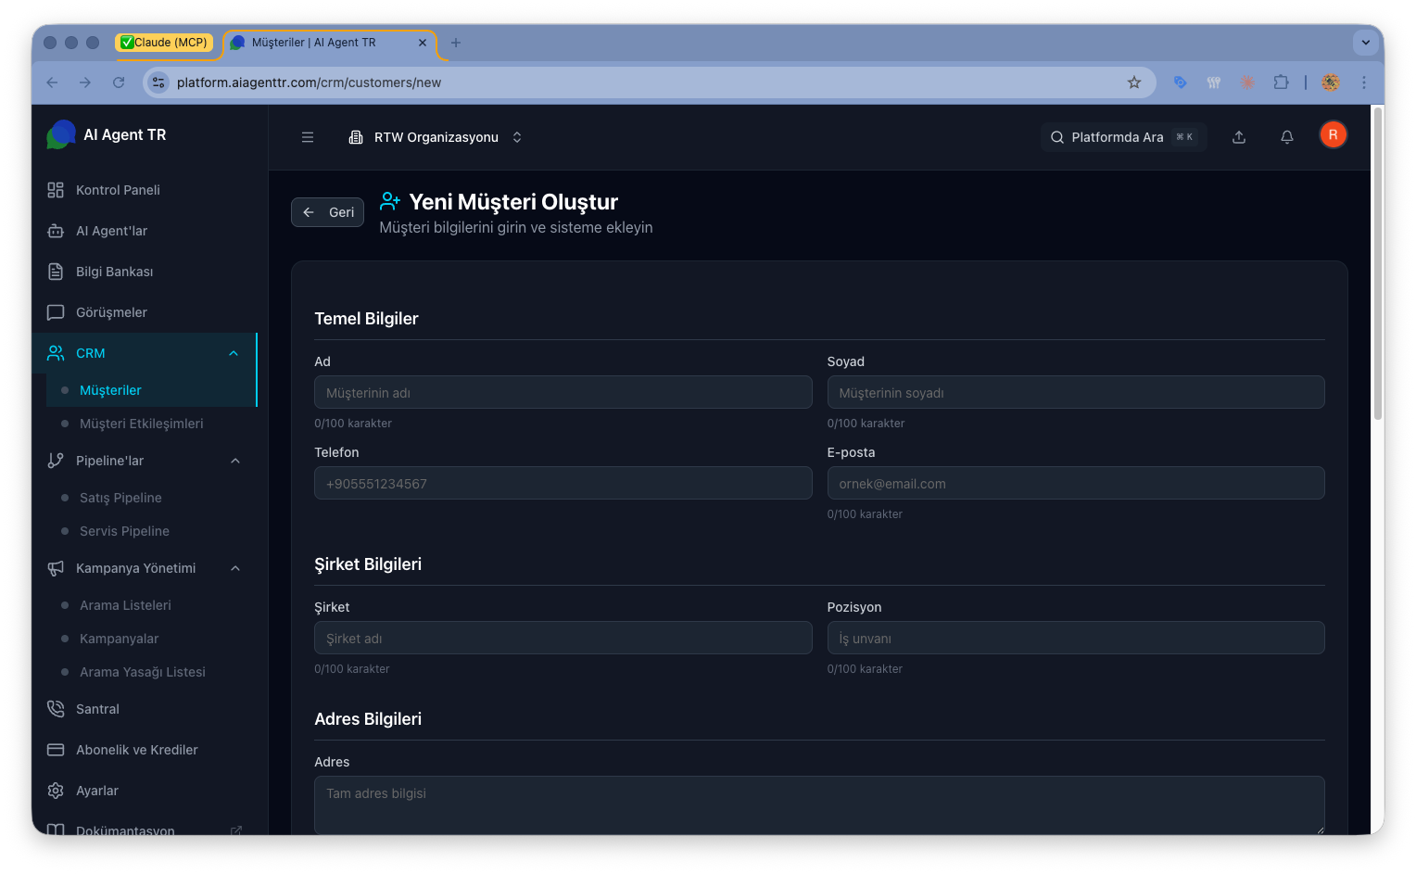The image size is (1416, 874).
Task: Bookmark page with star icon
Action: tap(1134, 82)
